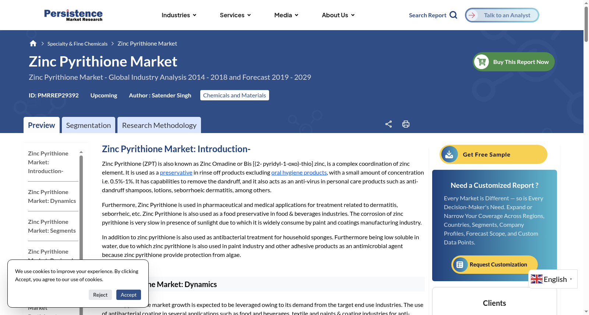The width and height of the screenshot is (589, 315).
Task: Click the Chemicals and Materials tag
Action: pos(234,95)
